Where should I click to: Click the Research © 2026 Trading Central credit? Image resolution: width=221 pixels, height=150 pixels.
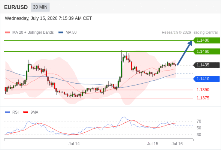pos(190,33)
